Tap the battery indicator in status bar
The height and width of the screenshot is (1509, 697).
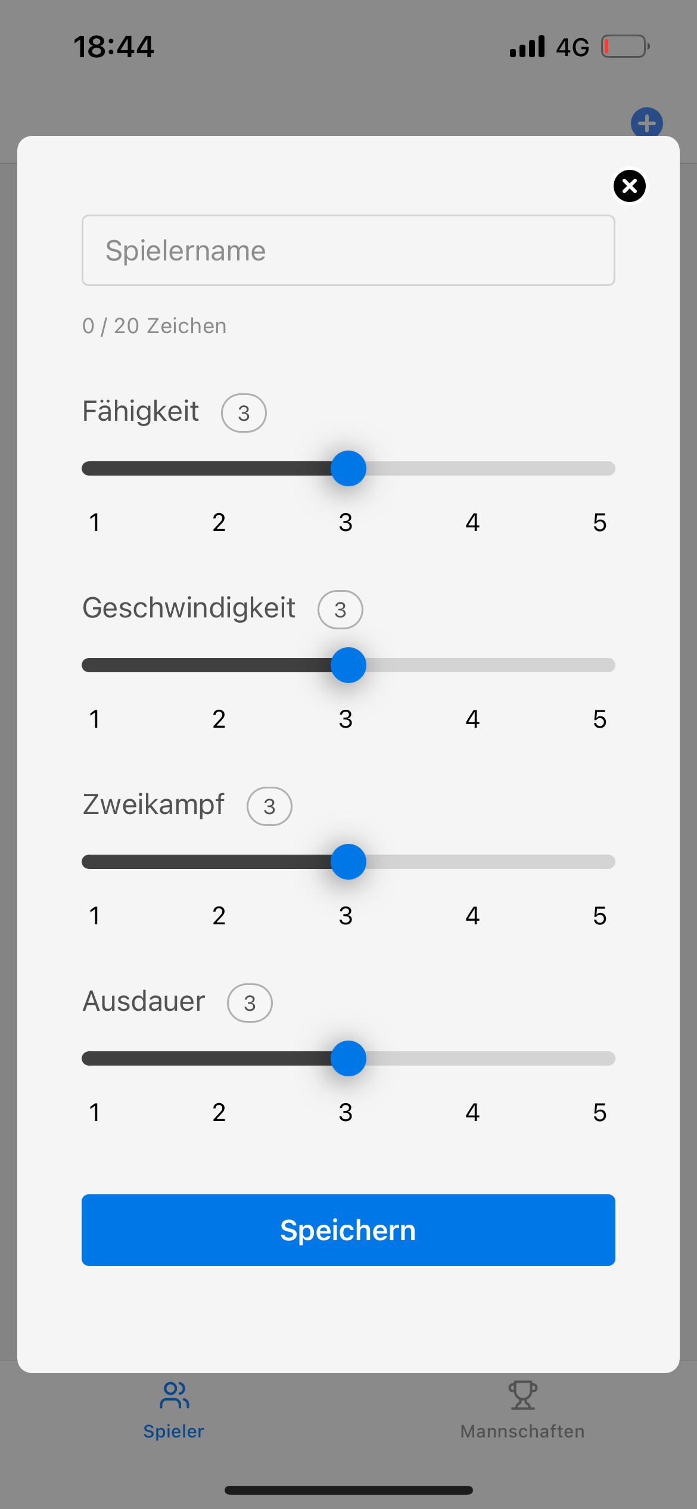pyautogui.click(x=624, y=46)
